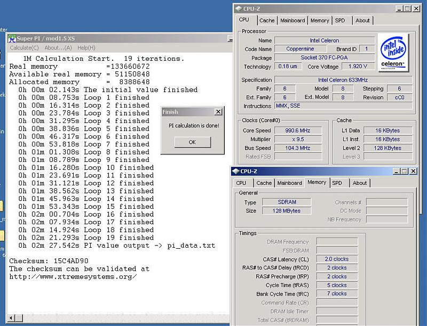
Task: Select Memory tab in upper CPU-Z window
Action: click(320, 20)
